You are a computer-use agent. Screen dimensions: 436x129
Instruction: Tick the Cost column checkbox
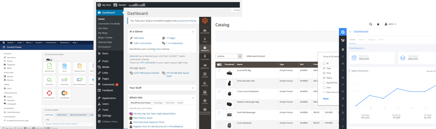click(324, 88)
